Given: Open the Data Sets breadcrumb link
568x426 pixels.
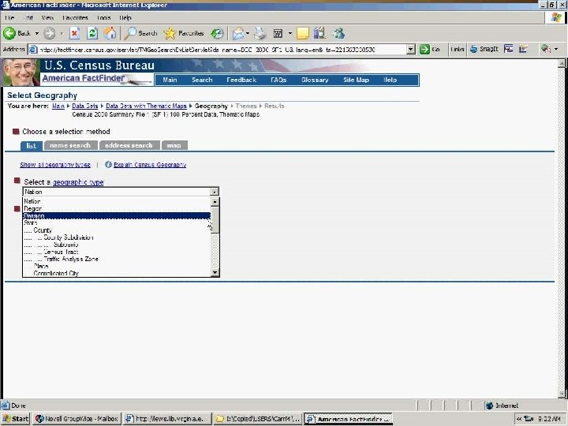Looking at the screenshot, I should (x=84, y=106).
